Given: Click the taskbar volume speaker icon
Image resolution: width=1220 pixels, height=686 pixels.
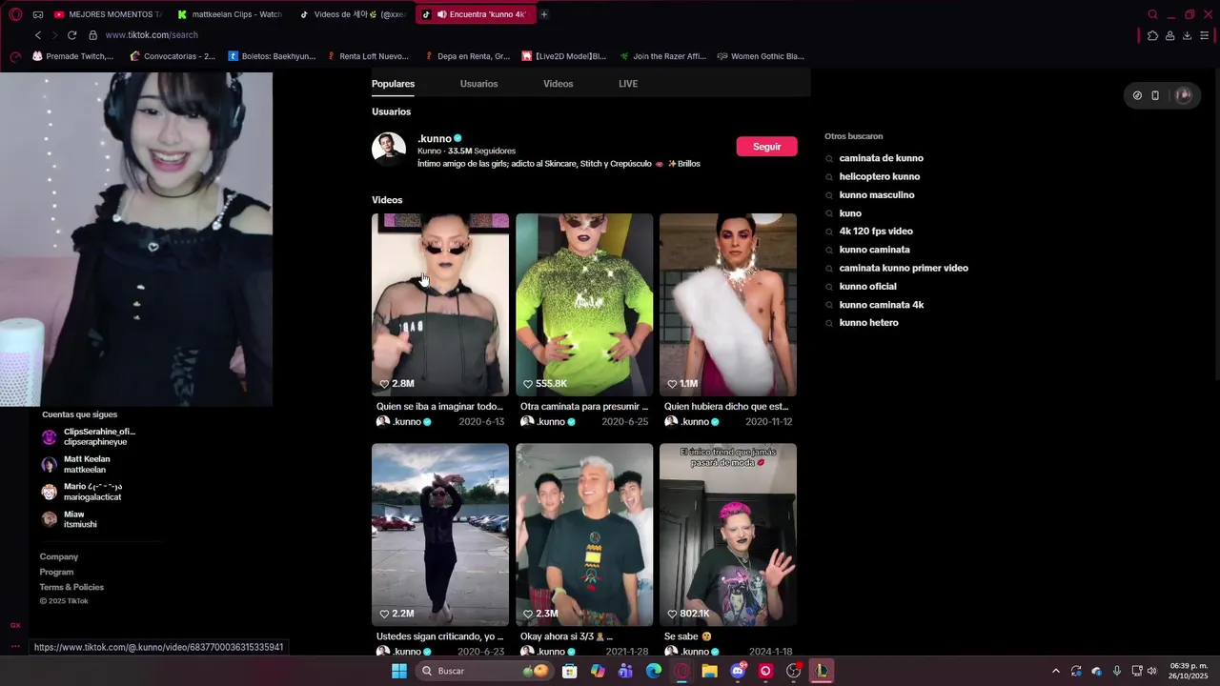Looking at the screenshot, I should coord(1151,671).
